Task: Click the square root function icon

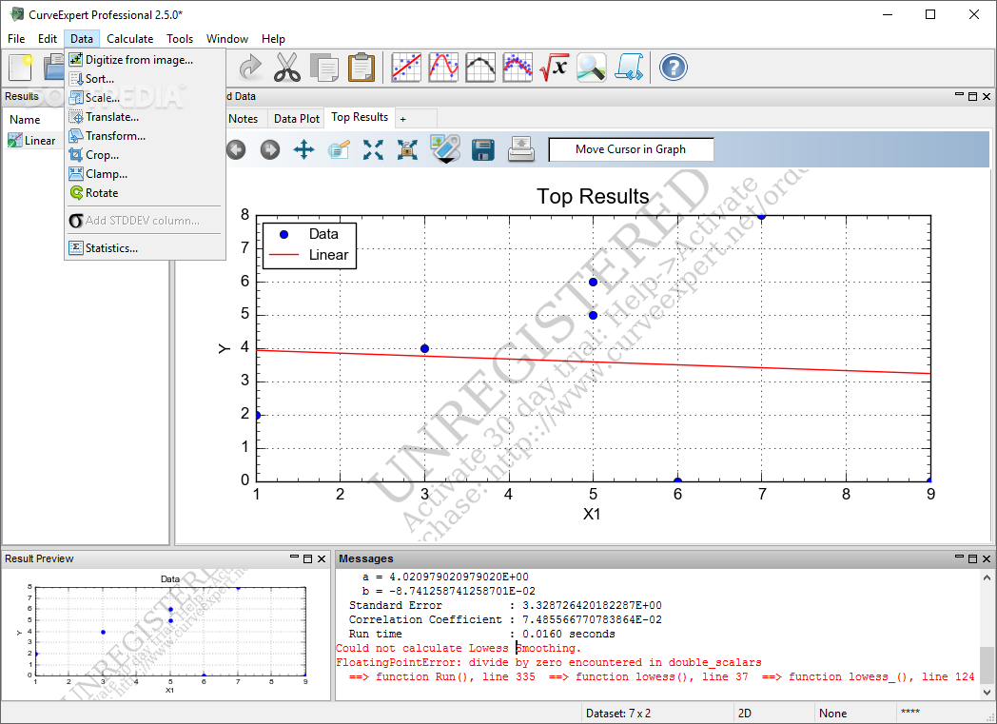Action: (554, 68)
